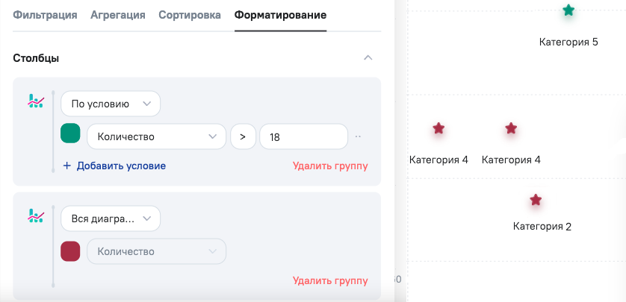
Task: Click Добавить условие link
Action: click(114, 166)
